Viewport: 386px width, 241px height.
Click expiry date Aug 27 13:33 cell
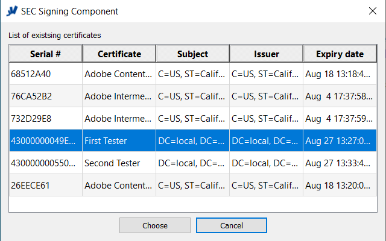coord(340,163)
